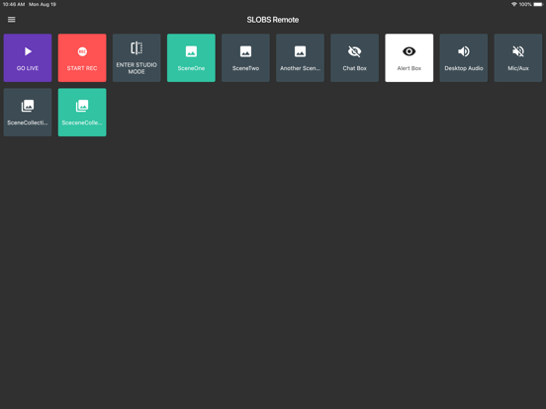
Task: Start recording with START REC
Action: 82,57
